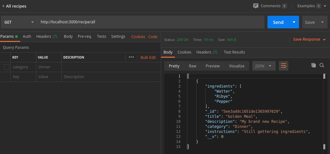Click the Description placeholder field
The width and height of the screenshot is (330, 154).
point(111,77)
